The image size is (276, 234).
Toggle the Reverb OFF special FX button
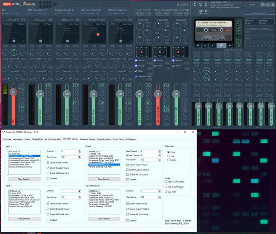(252, 22)
